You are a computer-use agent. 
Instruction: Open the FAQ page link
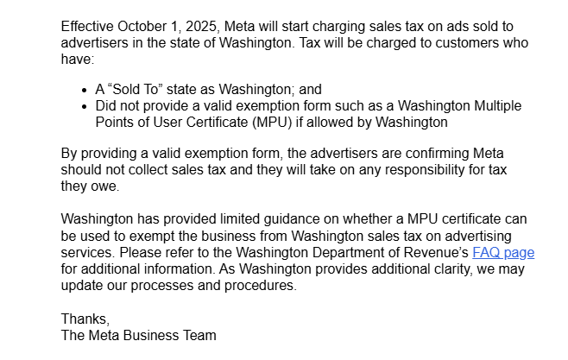[x=503, y=252]
